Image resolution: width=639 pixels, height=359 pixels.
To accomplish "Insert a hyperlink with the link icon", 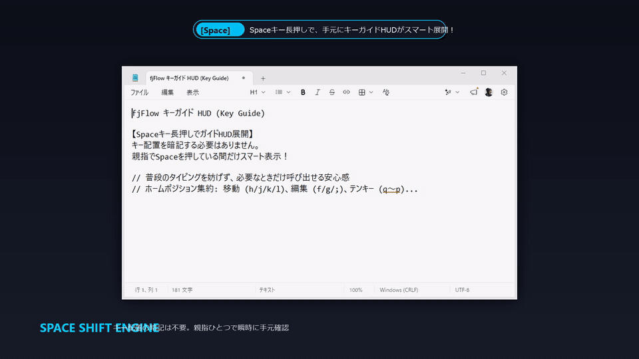I will [x=346, y=92].
